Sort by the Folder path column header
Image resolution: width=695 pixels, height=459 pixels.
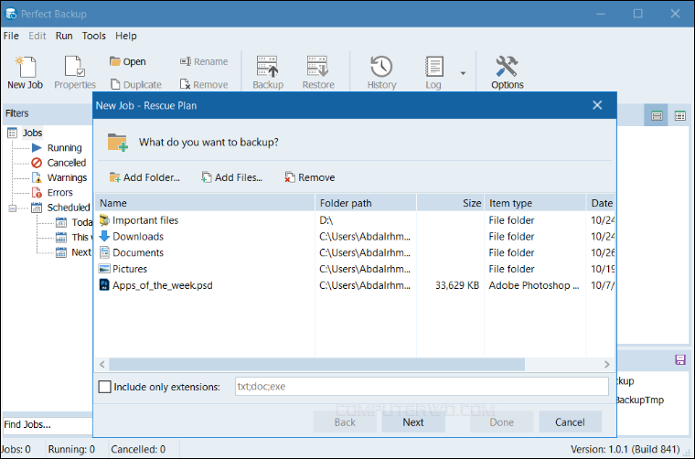click(366, 203)
